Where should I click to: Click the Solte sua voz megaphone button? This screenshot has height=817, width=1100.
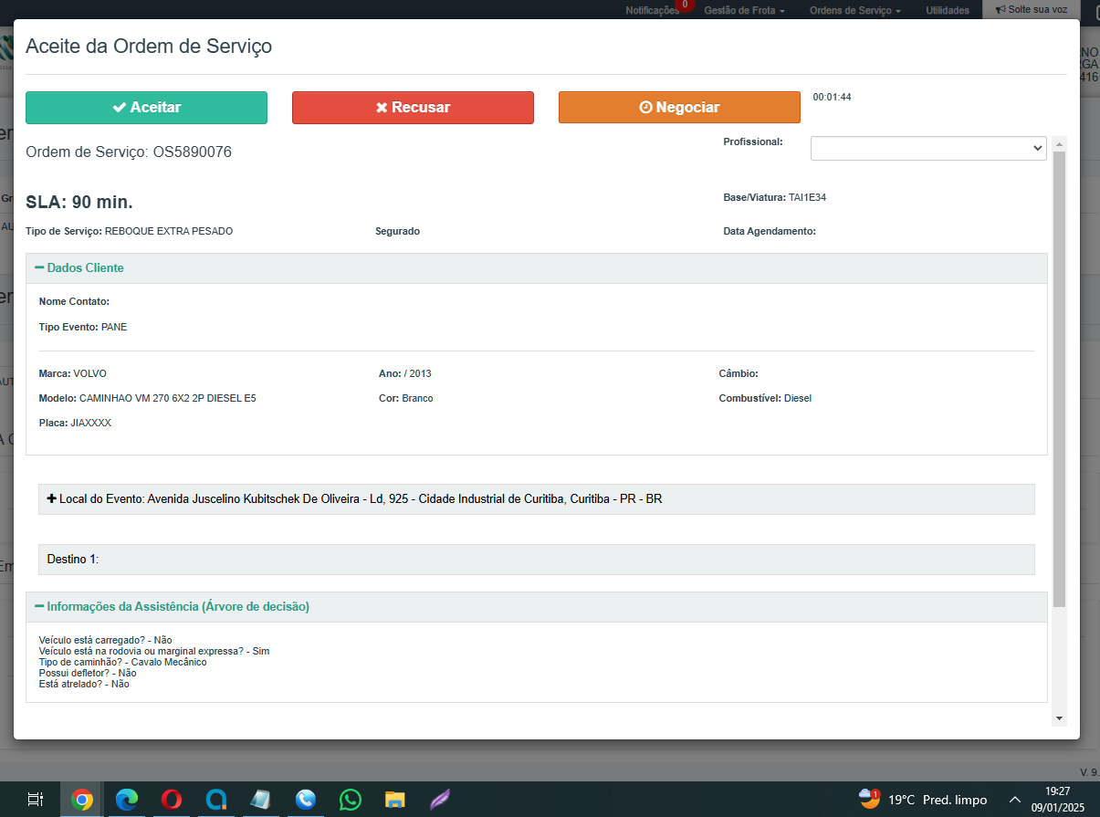coord(1031,10)
